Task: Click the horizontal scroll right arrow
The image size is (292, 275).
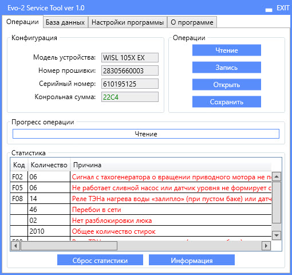Action: pos(266,246)
